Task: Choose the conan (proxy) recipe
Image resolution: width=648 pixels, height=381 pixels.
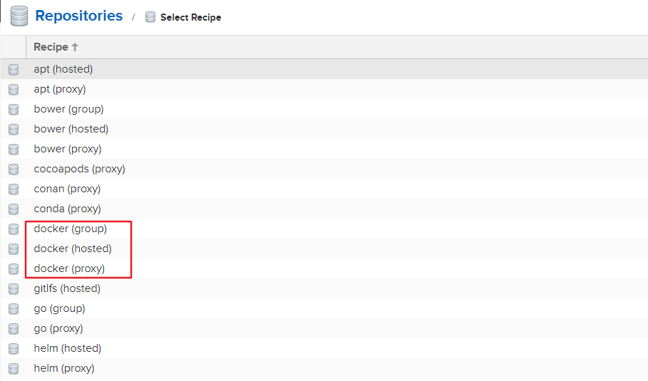Action: pos(67,189)
